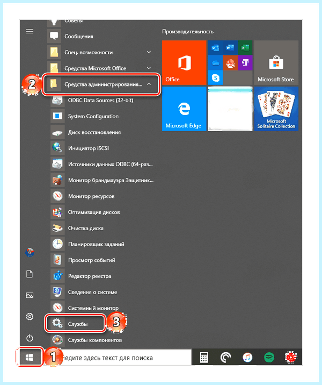The height and width of the screenshot is (385, 322).
Task: Launch Оптимизация дисков icon
Action: click(x=57, y=212)
